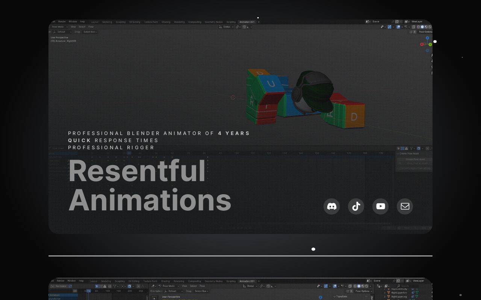Add a workspace with the plus after Animation.001, upper

[259, 22]
